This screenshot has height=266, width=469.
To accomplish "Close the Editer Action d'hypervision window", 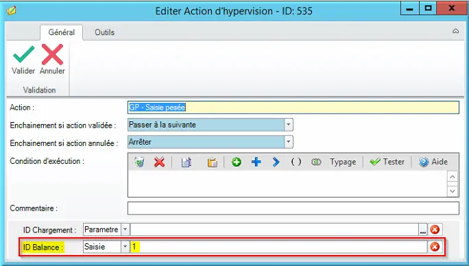I will (x=451, y=8).
